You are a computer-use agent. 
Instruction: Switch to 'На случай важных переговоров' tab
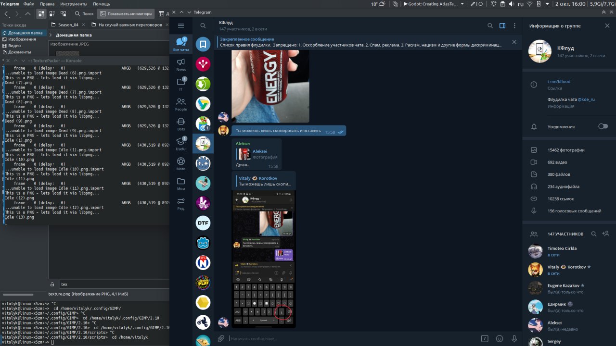coord(130,25)
